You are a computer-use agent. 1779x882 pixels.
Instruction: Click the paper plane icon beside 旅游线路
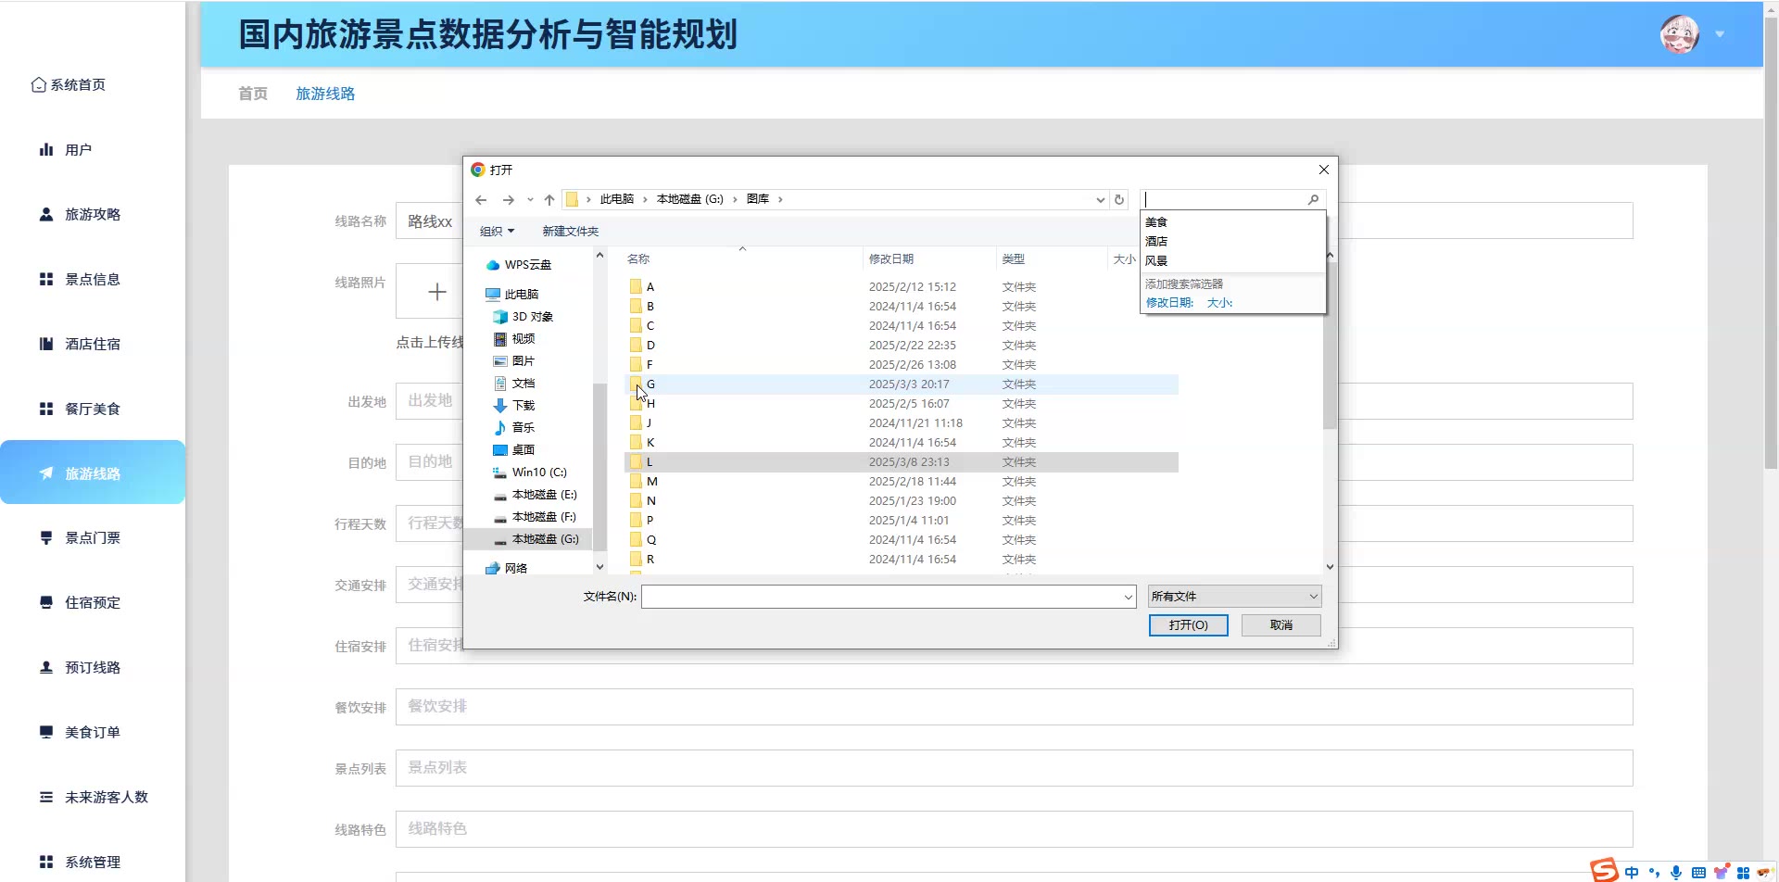46,473
